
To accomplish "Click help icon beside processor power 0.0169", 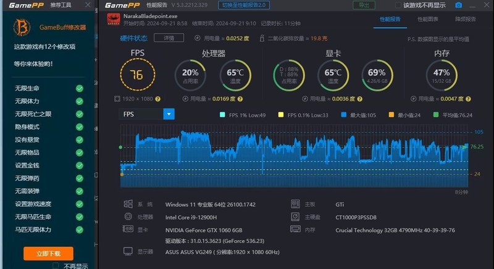I will (240, 99).
